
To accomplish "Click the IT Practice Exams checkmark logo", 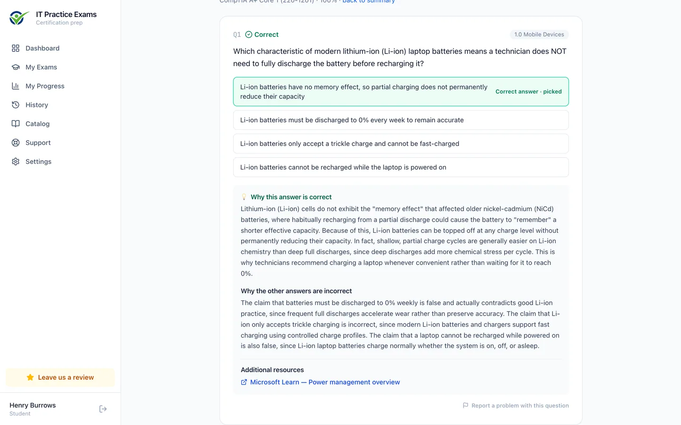I will (19, 18).
